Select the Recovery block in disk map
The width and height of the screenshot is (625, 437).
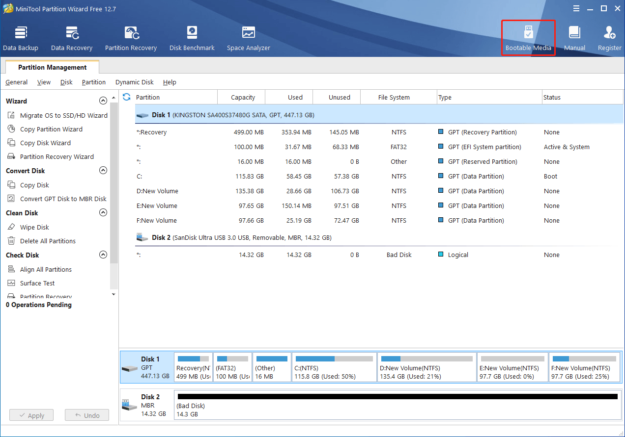pos(194,367)
